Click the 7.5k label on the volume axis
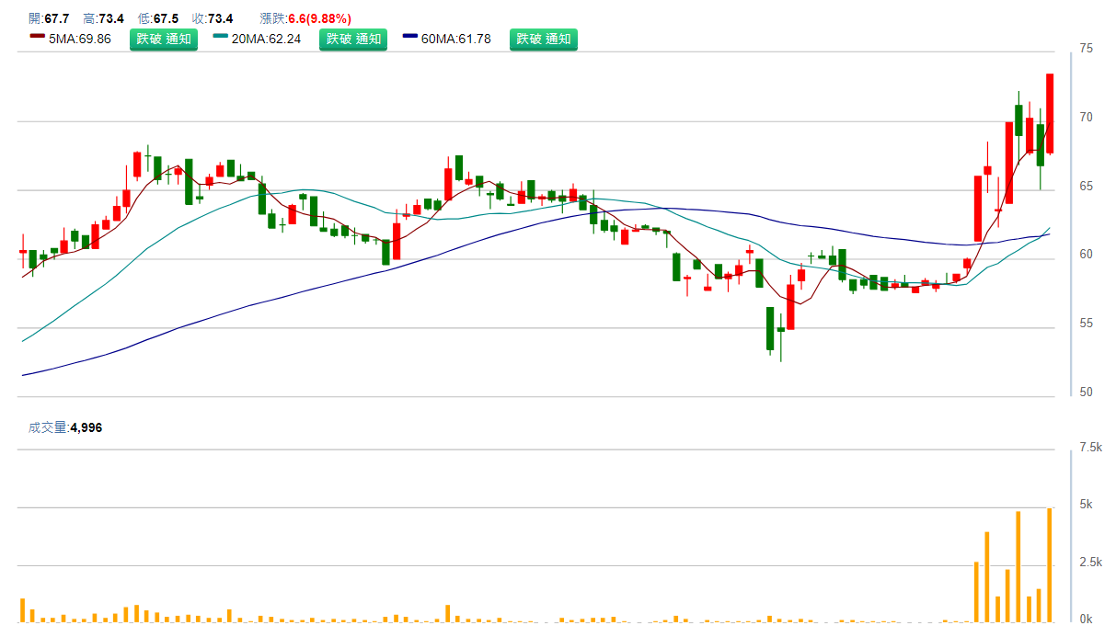The width and height of the screenshot is (1116, 637). click(x=1090, y=448)
